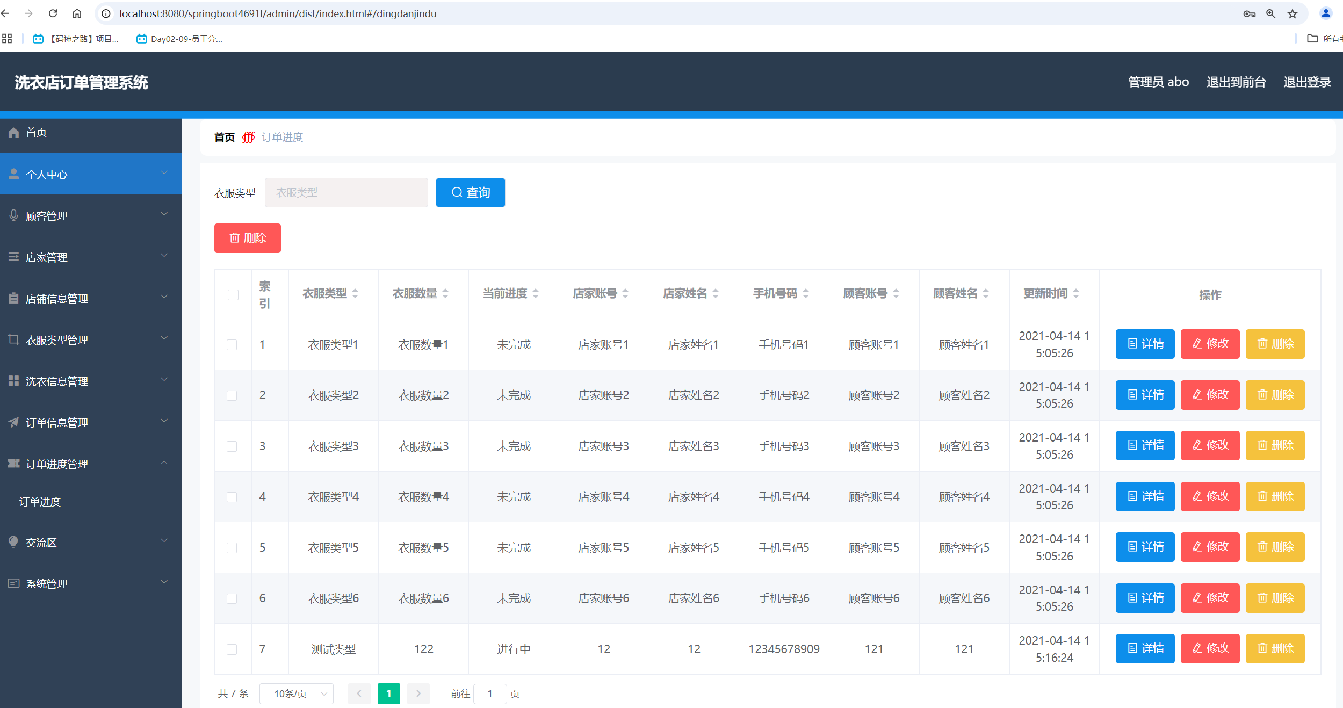Click 修改 button for row 1
Image resolution: width=1343 pixels, height=708 pixels.
(1210, 344)
